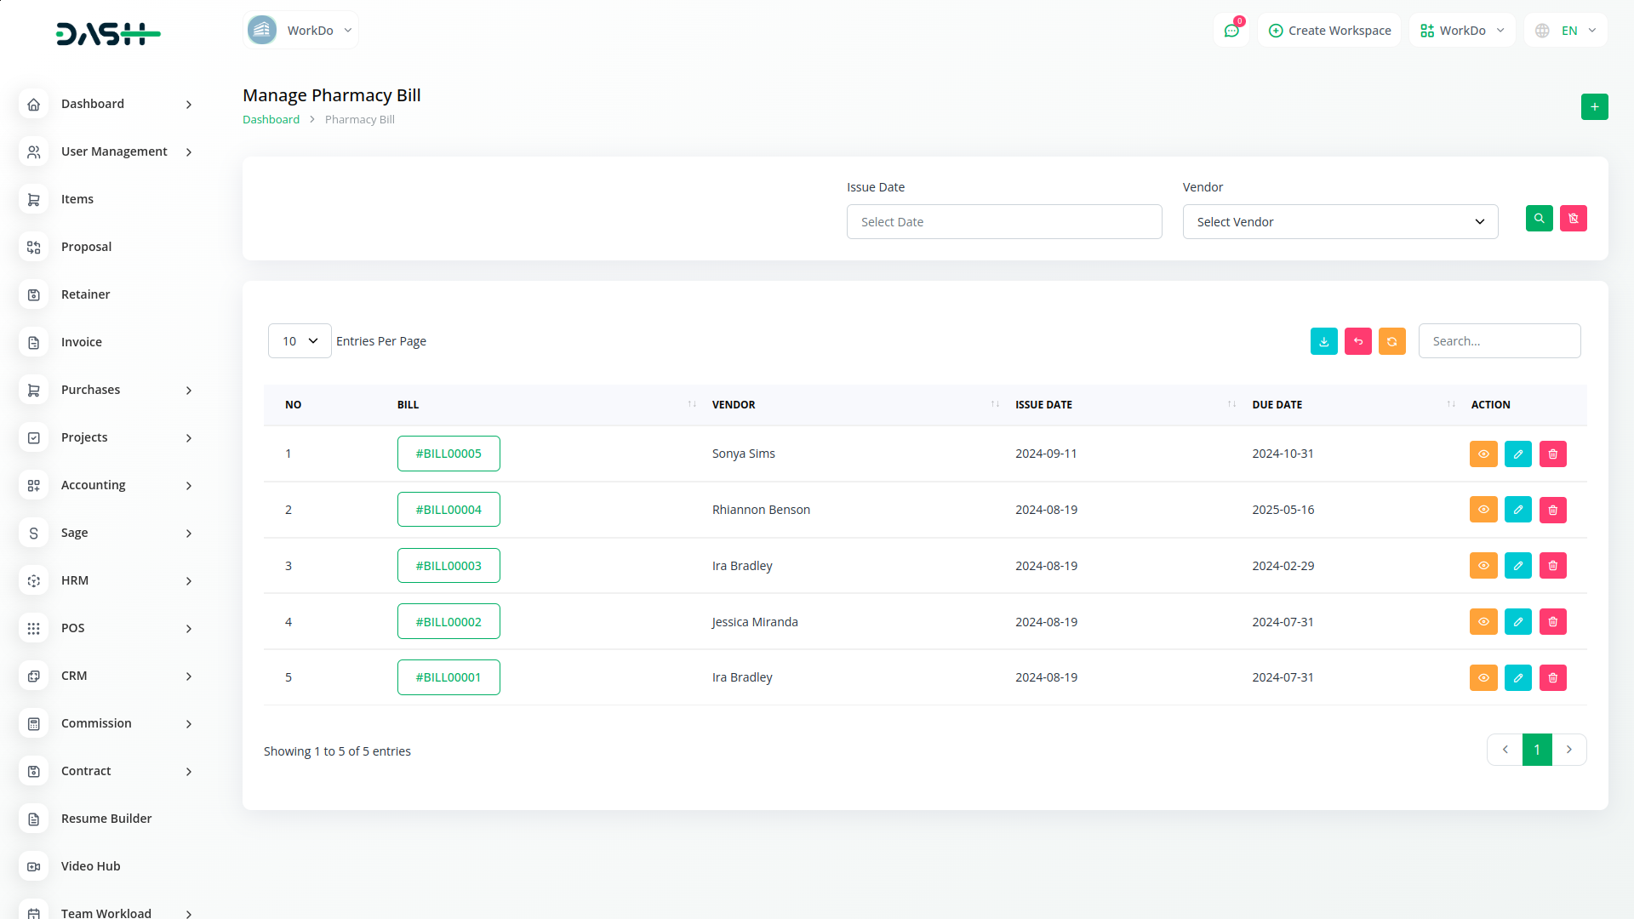The height and width of the screenshot is (919, 1634).
Task: Sort table by Vendor column header
Action: pyautogui.click(x=734, y=405)
